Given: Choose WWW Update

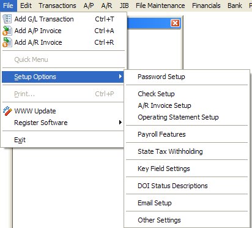Looking at the screenshot, I should 63,111.
